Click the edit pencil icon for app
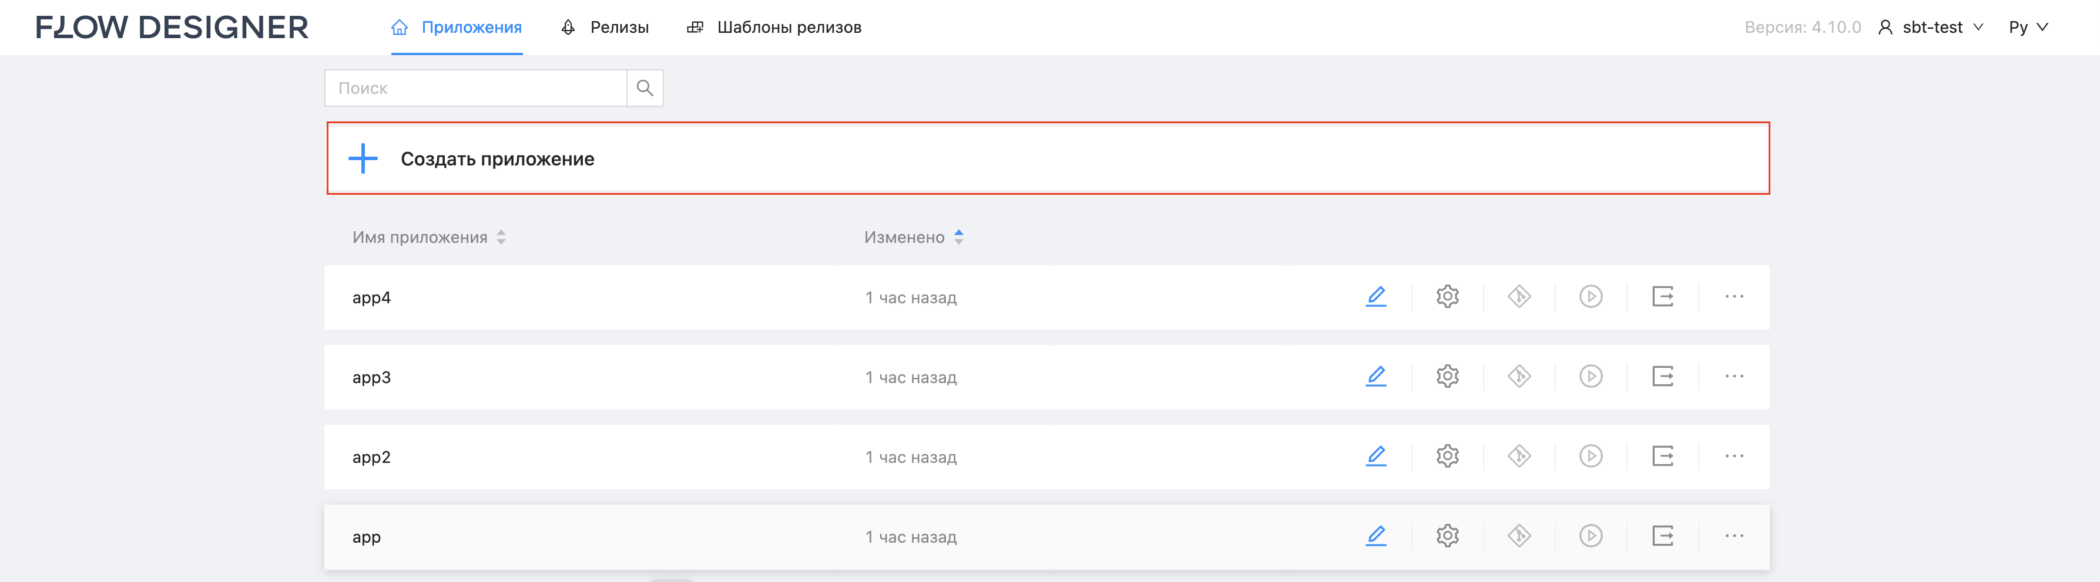 pyautogui.click(x=1376, y=536)
